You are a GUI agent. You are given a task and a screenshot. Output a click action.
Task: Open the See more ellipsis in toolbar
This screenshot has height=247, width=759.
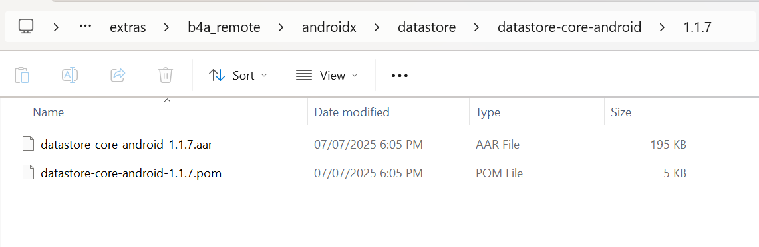coord(399,76)
